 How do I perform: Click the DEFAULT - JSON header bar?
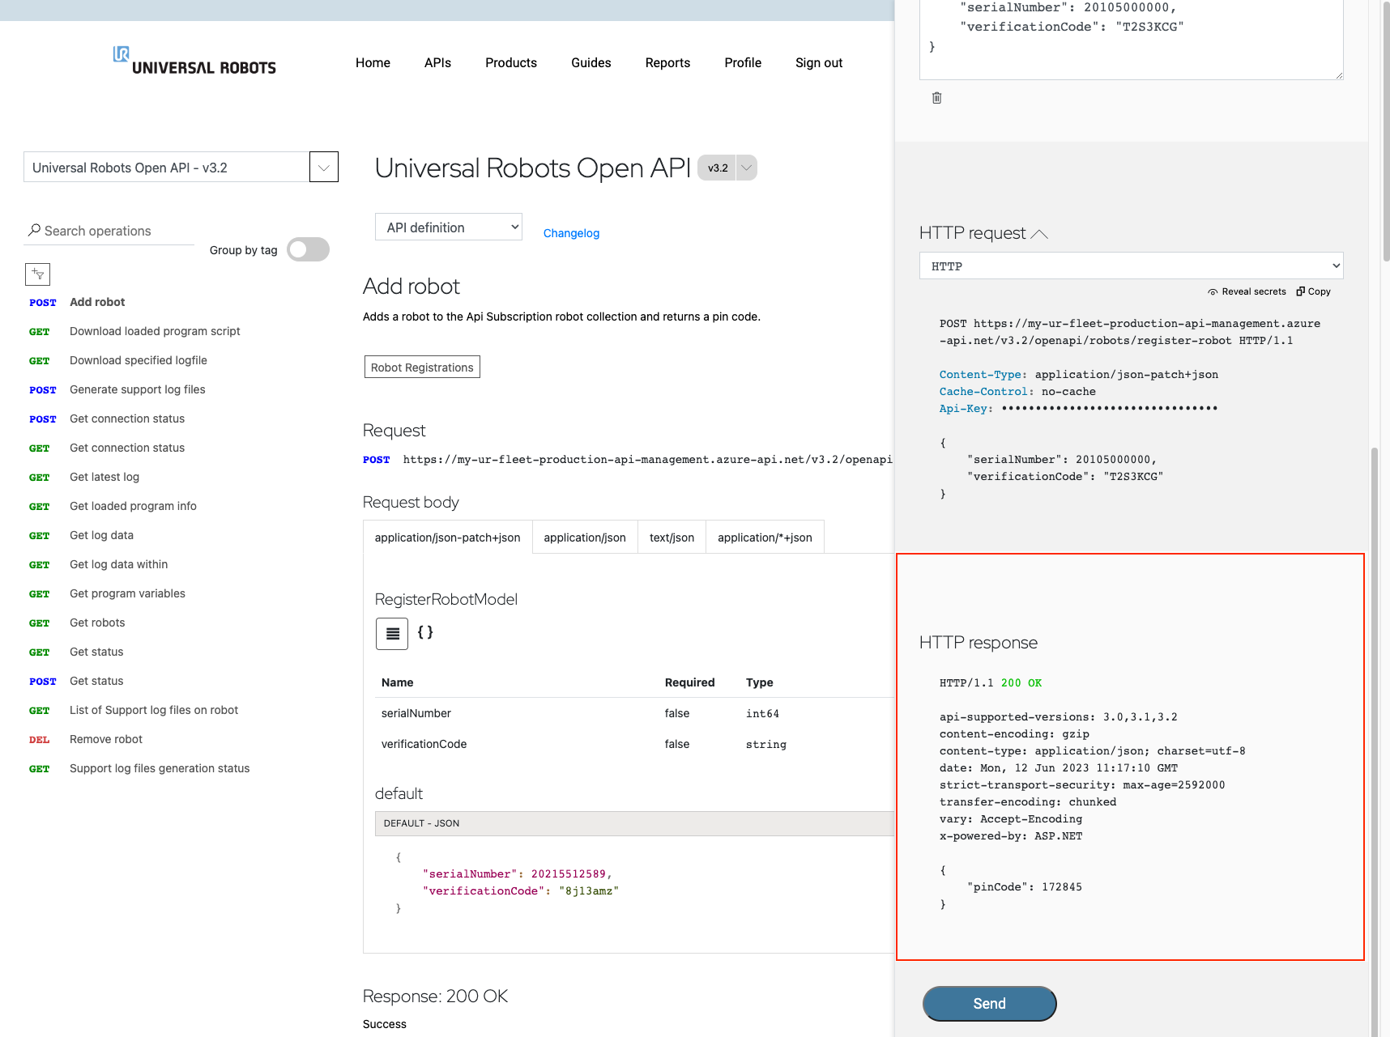tap(634, 823)
